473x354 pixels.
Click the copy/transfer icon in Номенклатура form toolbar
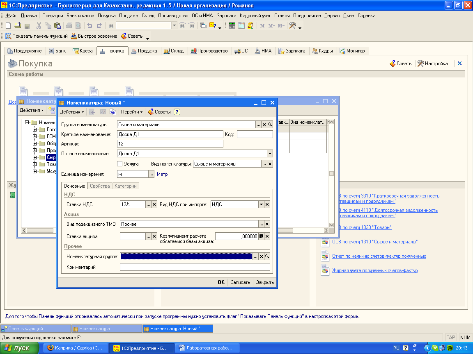pos(113,112)
